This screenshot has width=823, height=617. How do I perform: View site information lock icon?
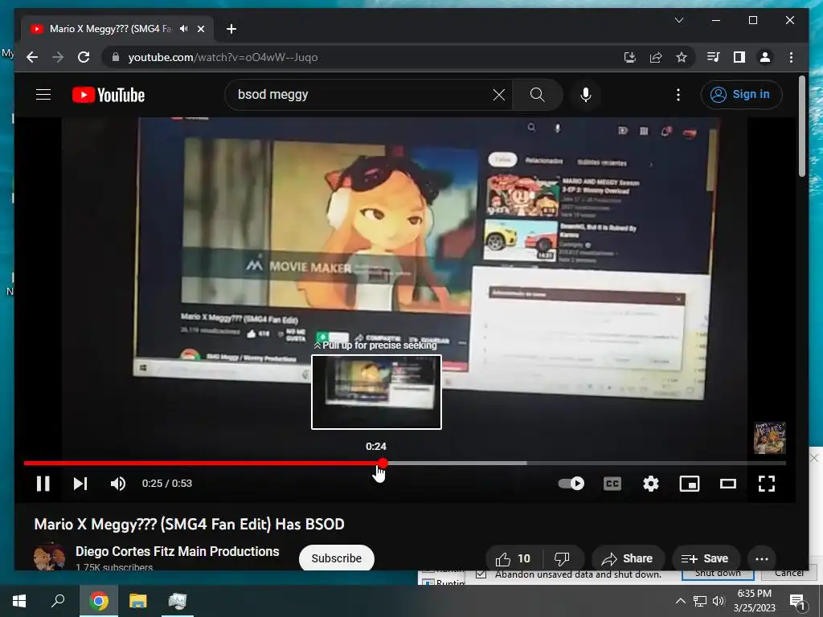click(116, 57)
